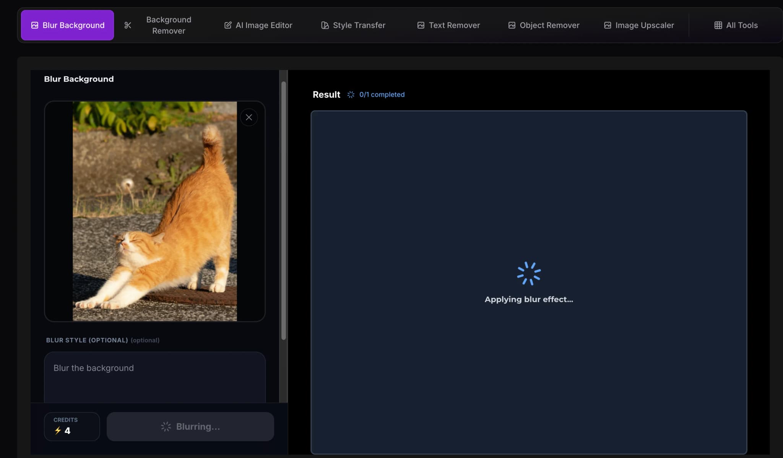Click the All Tools grid icon
This screenshot has width=783, height=458.
pyautogui.click(x=718, y=25)
